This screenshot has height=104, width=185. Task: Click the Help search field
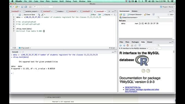(165, 45)
